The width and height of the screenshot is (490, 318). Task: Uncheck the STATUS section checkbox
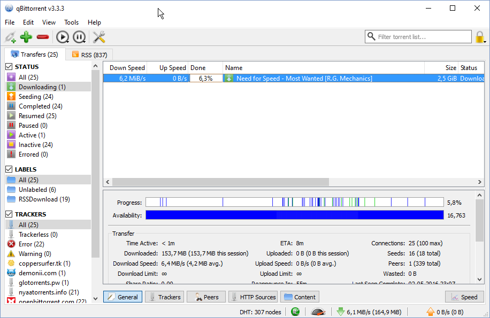pos(9,67)
